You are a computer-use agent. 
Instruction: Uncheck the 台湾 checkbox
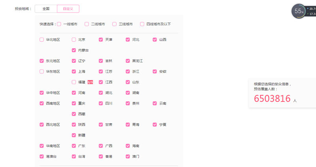[x=74, y=156]
